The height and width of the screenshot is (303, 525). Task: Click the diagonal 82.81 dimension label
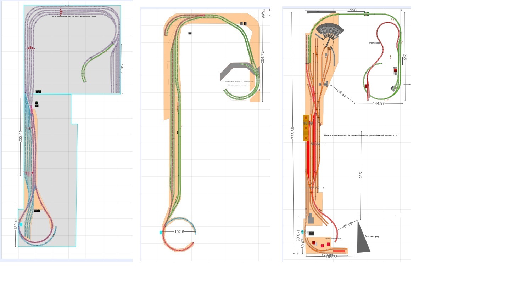[x=341, y=93]
